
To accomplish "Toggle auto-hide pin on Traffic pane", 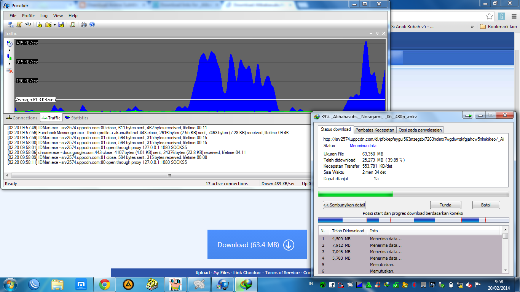I will pos(377,33).
